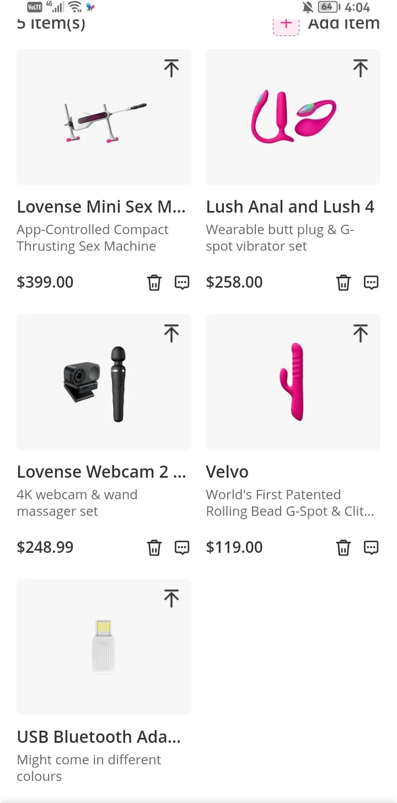
Task: Add a note to the Velvo item
Action: pos(371,548)
